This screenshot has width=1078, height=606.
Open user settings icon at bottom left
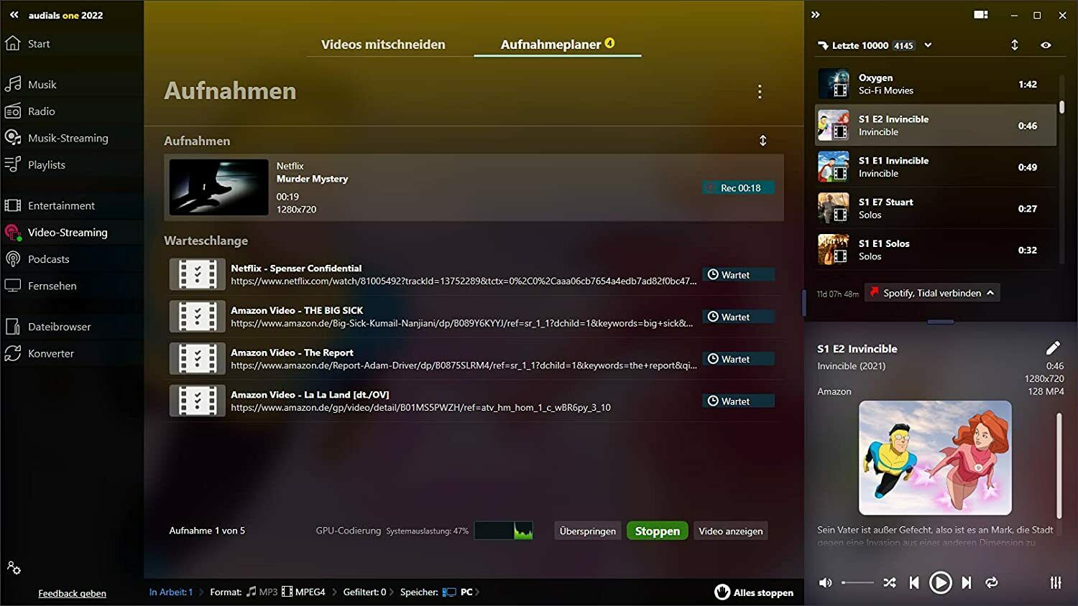(14, 568)
